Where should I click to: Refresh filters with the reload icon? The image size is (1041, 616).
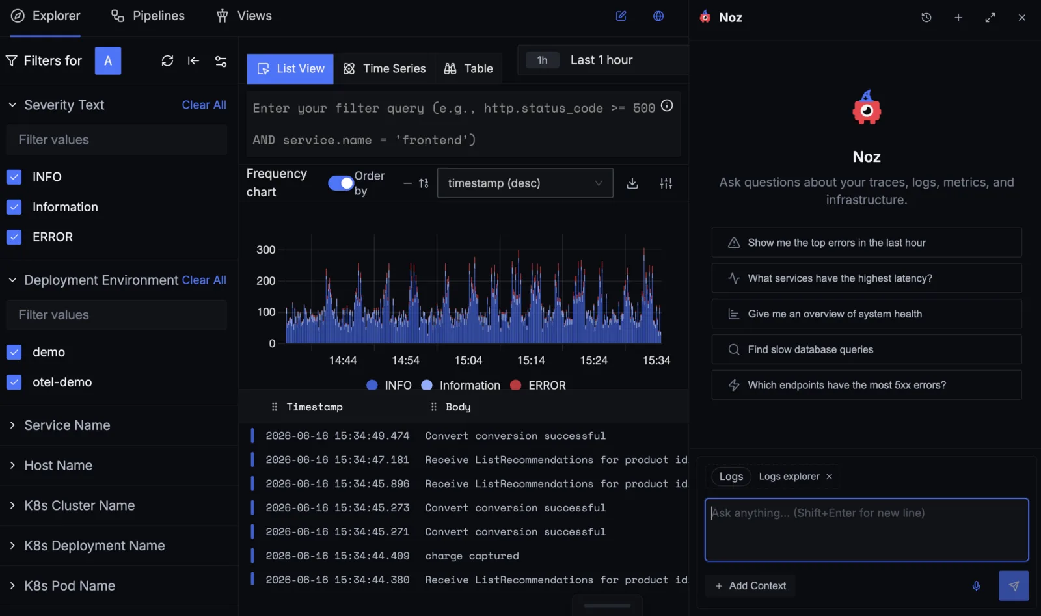pyautogui.click(x=167, y=60)
